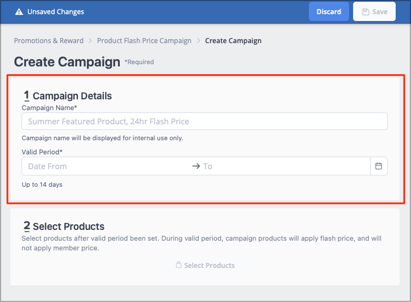
Task: Click the Create Campaign page title
Action: tap(67, 62)
